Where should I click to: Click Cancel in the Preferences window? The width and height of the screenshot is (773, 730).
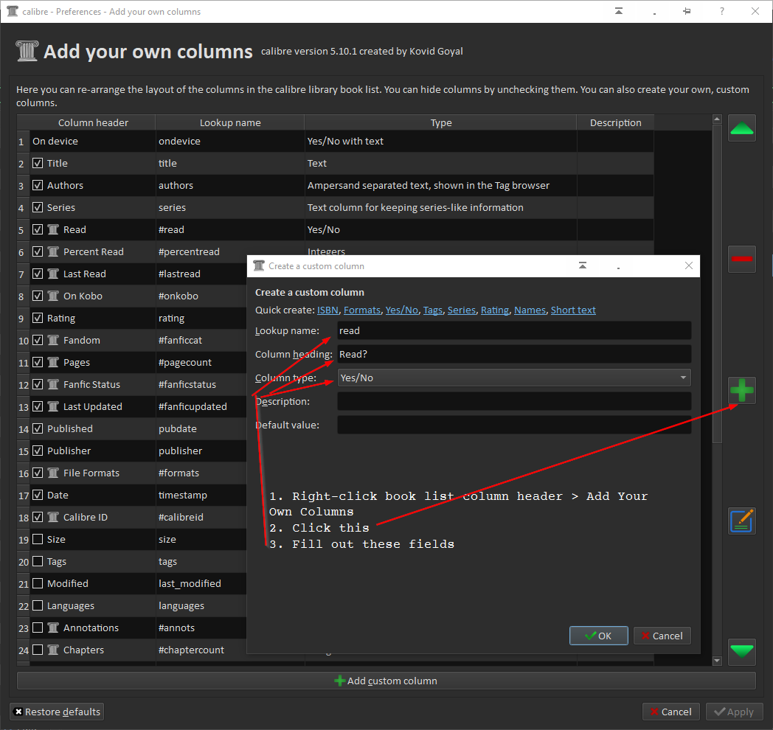click(x=671, y=712)
